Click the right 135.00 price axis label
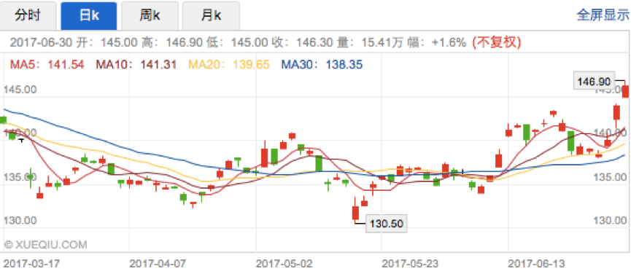 (611, 177)
